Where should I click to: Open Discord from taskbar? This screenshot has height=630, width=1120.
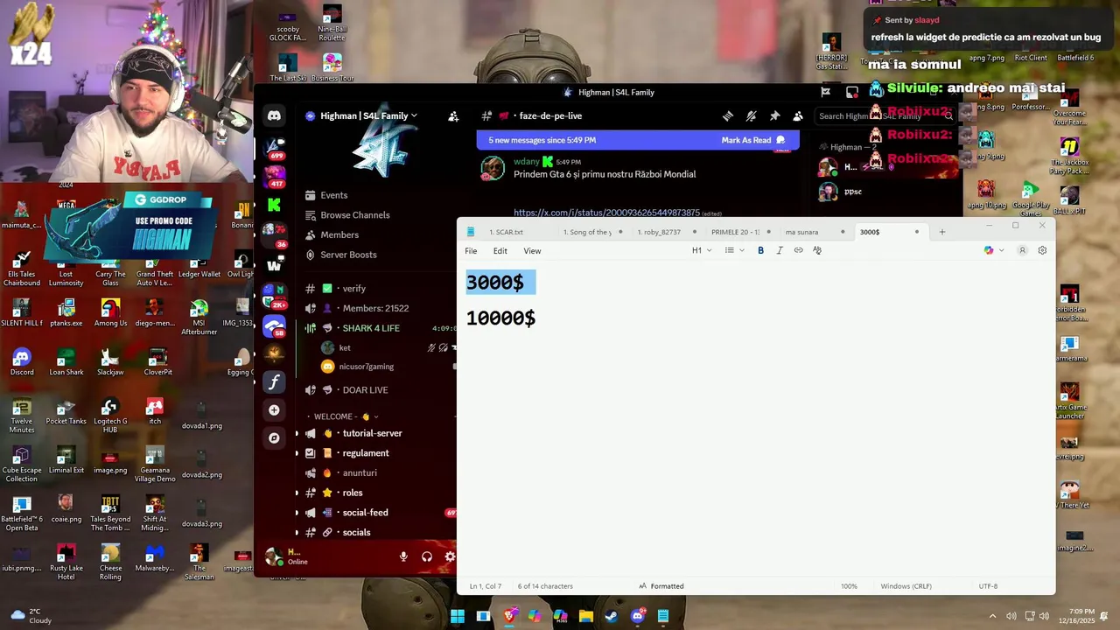pyautogui.click(x=638, y=616)
